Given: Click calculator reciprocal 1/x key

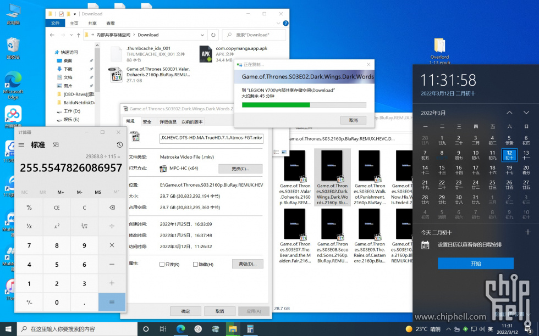Looking at the screenshot, I should click(29, 226).
